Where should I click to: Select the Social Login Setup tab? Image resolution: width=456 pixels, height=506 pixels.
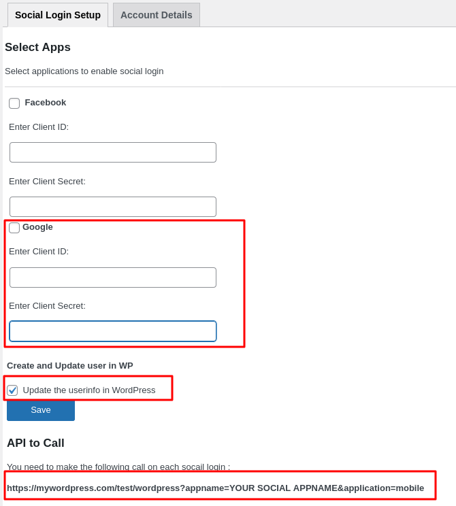(58, 15)
